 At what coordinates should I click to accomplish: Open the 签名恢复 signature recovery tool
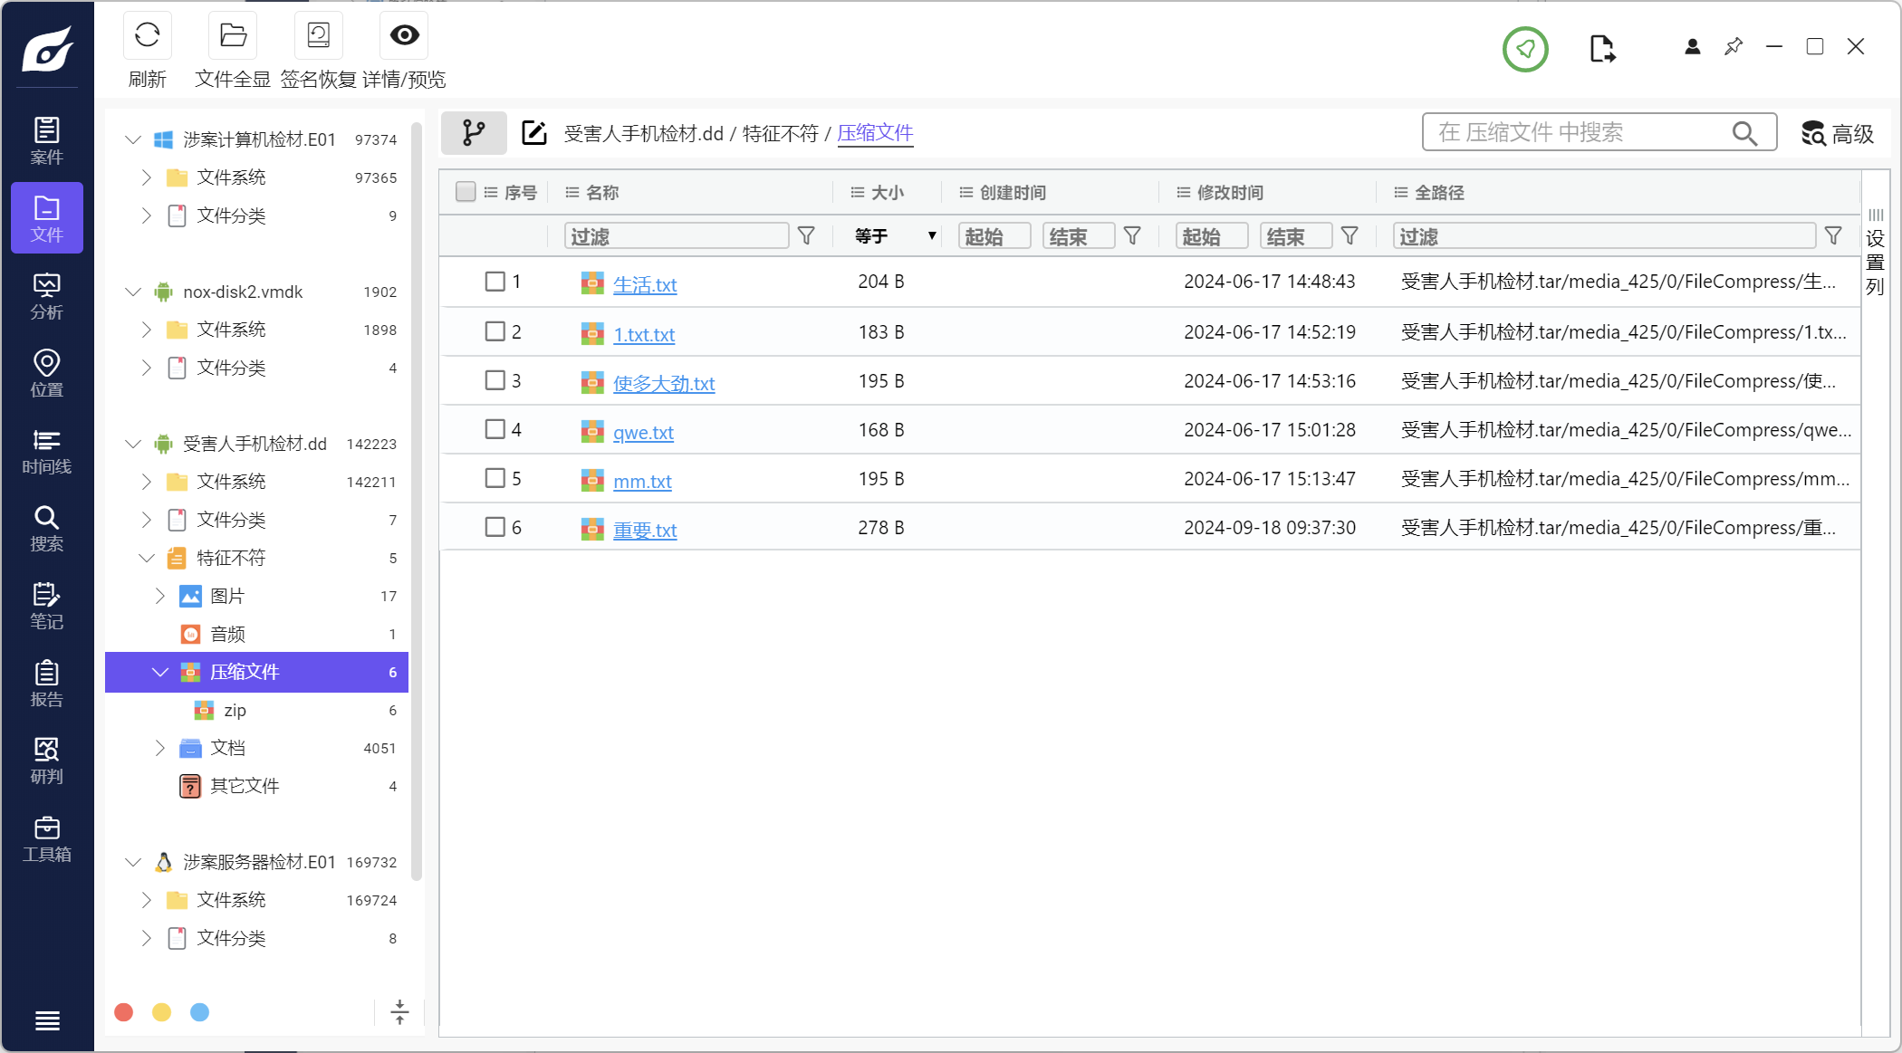[x=318, y=35]
